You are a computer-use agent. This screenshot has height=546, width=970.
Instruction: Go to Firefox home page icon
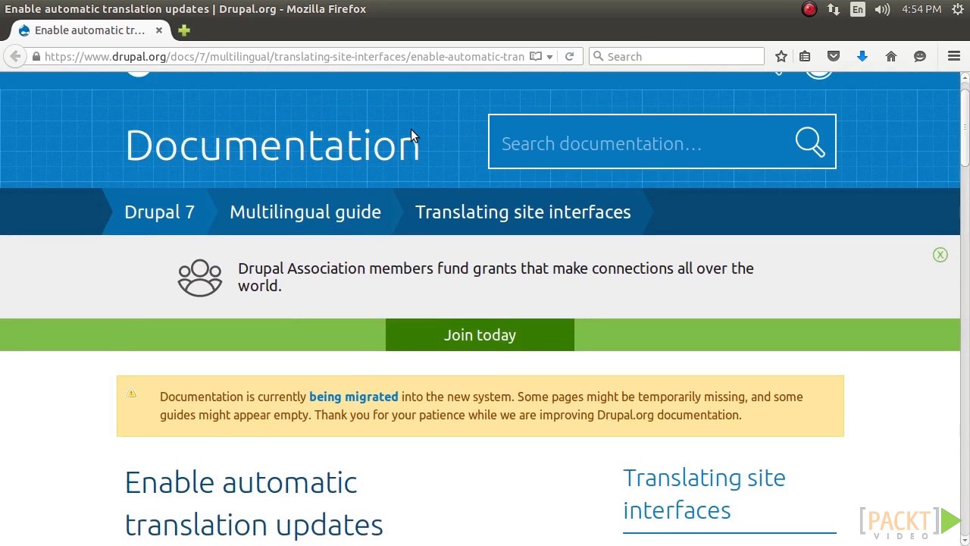[891, 56]
